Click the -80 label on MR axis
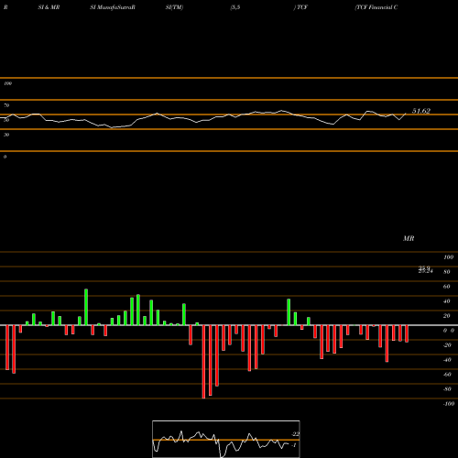 click(x=447, y=389)
